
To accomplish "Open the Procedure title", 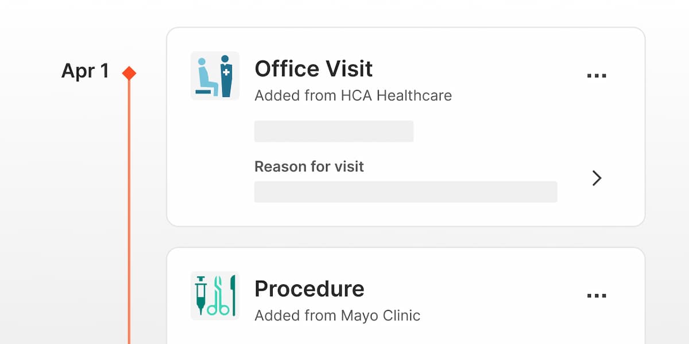I will point(309,289).
